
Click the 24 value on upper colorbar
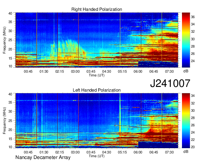tap(193, 61)
